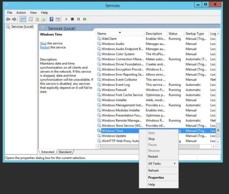Screen dimensions: 229x194
Task: Select the Windows Presentation Foundation row
Action: [156, 115]
